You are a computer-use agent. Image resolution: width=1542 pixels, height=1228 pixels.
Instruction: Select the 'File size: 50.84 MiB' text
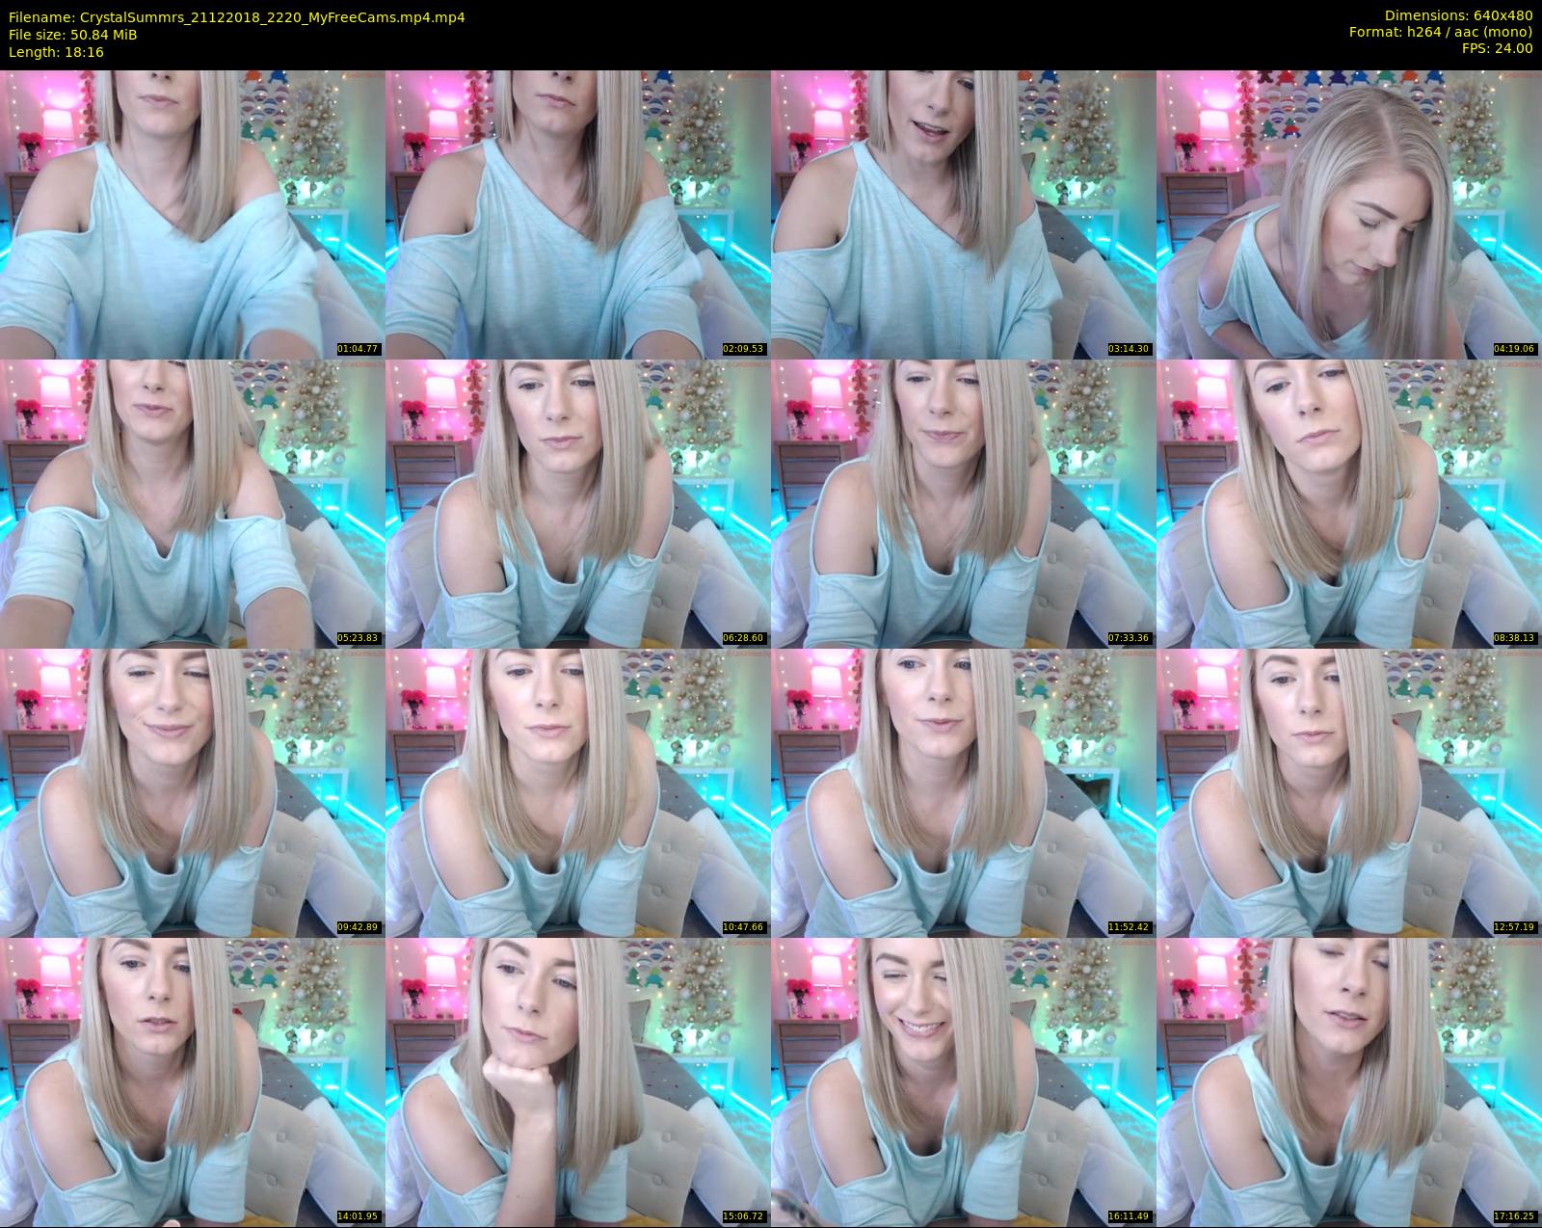72,35
